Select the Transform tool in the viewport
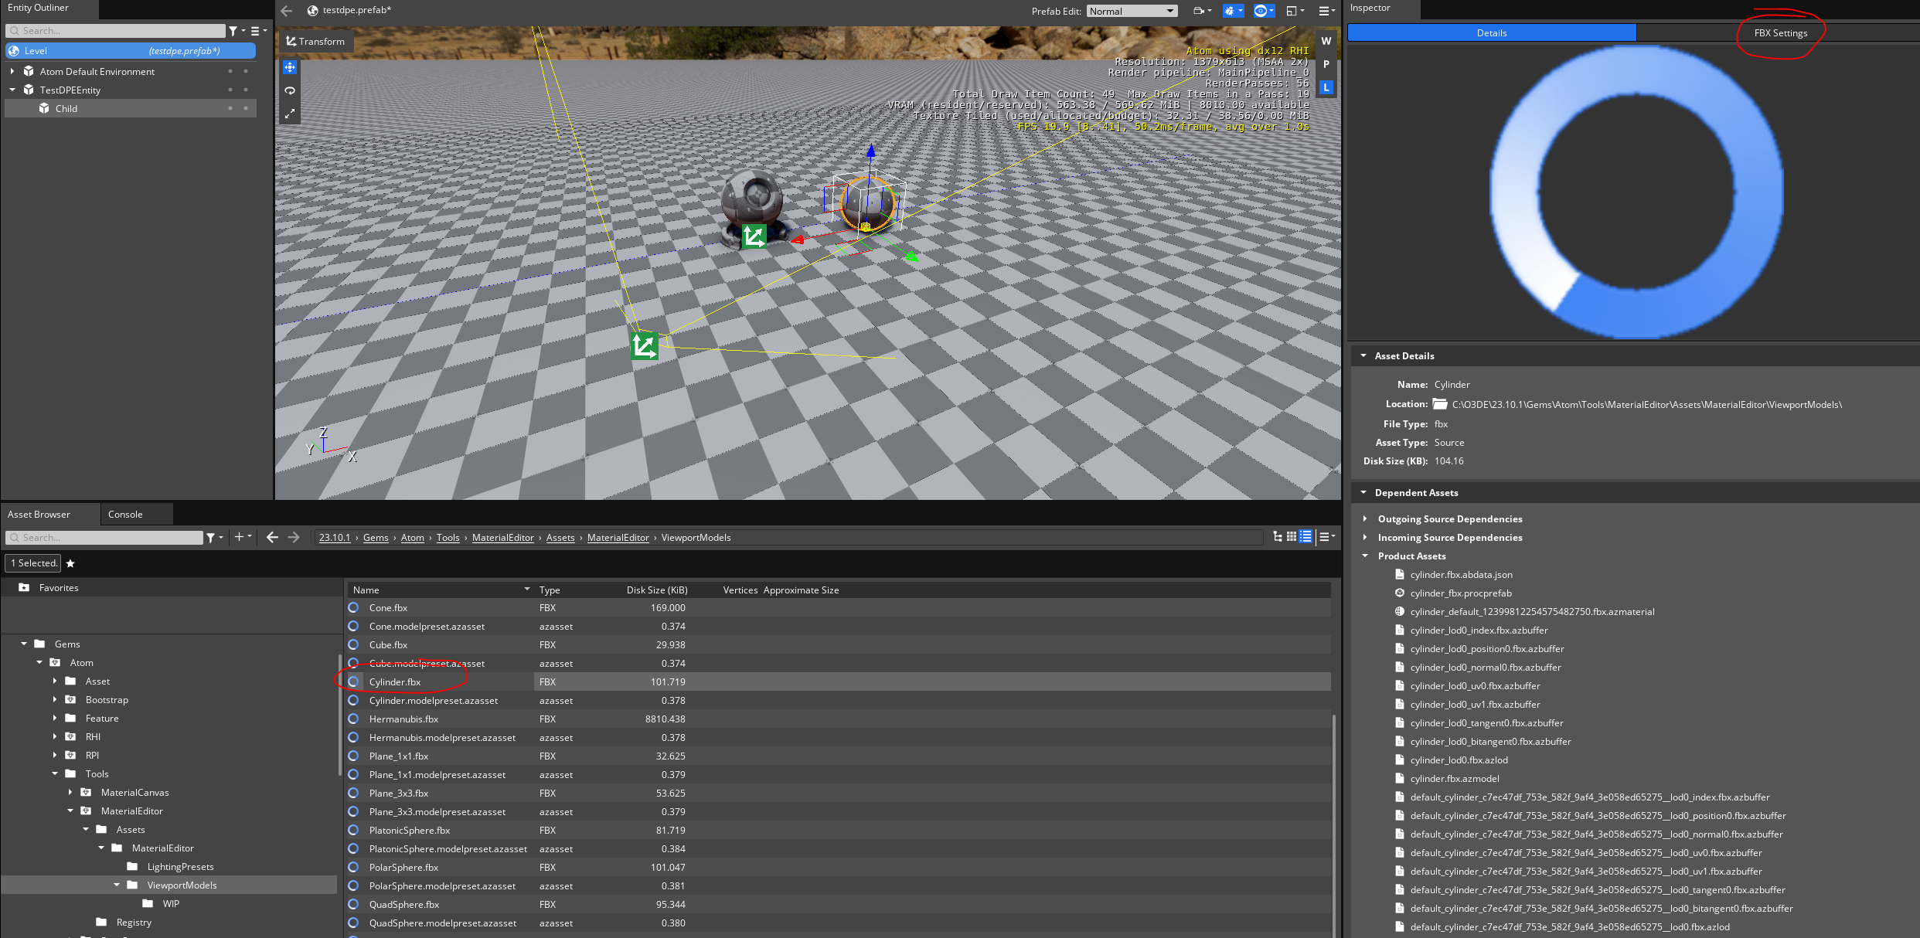Image resolution: width=1920 pixels, height=938 pixels. coord(315,41)
